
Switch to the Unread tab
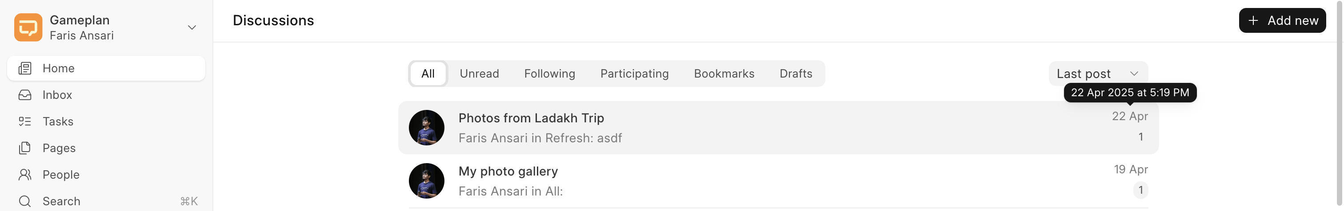[479, 74]
